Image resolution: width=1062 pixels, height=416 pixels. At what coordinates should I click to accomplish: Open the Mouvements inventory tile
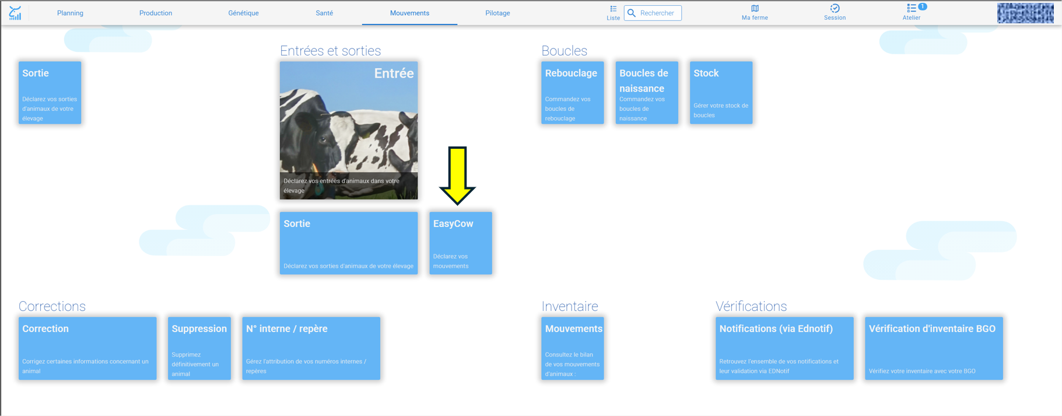click(x=573, y=348)
